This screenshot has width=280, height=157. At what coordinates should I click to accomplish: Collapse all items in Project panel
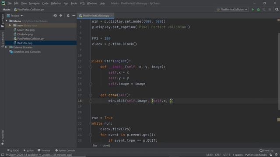tap(61, 16)
